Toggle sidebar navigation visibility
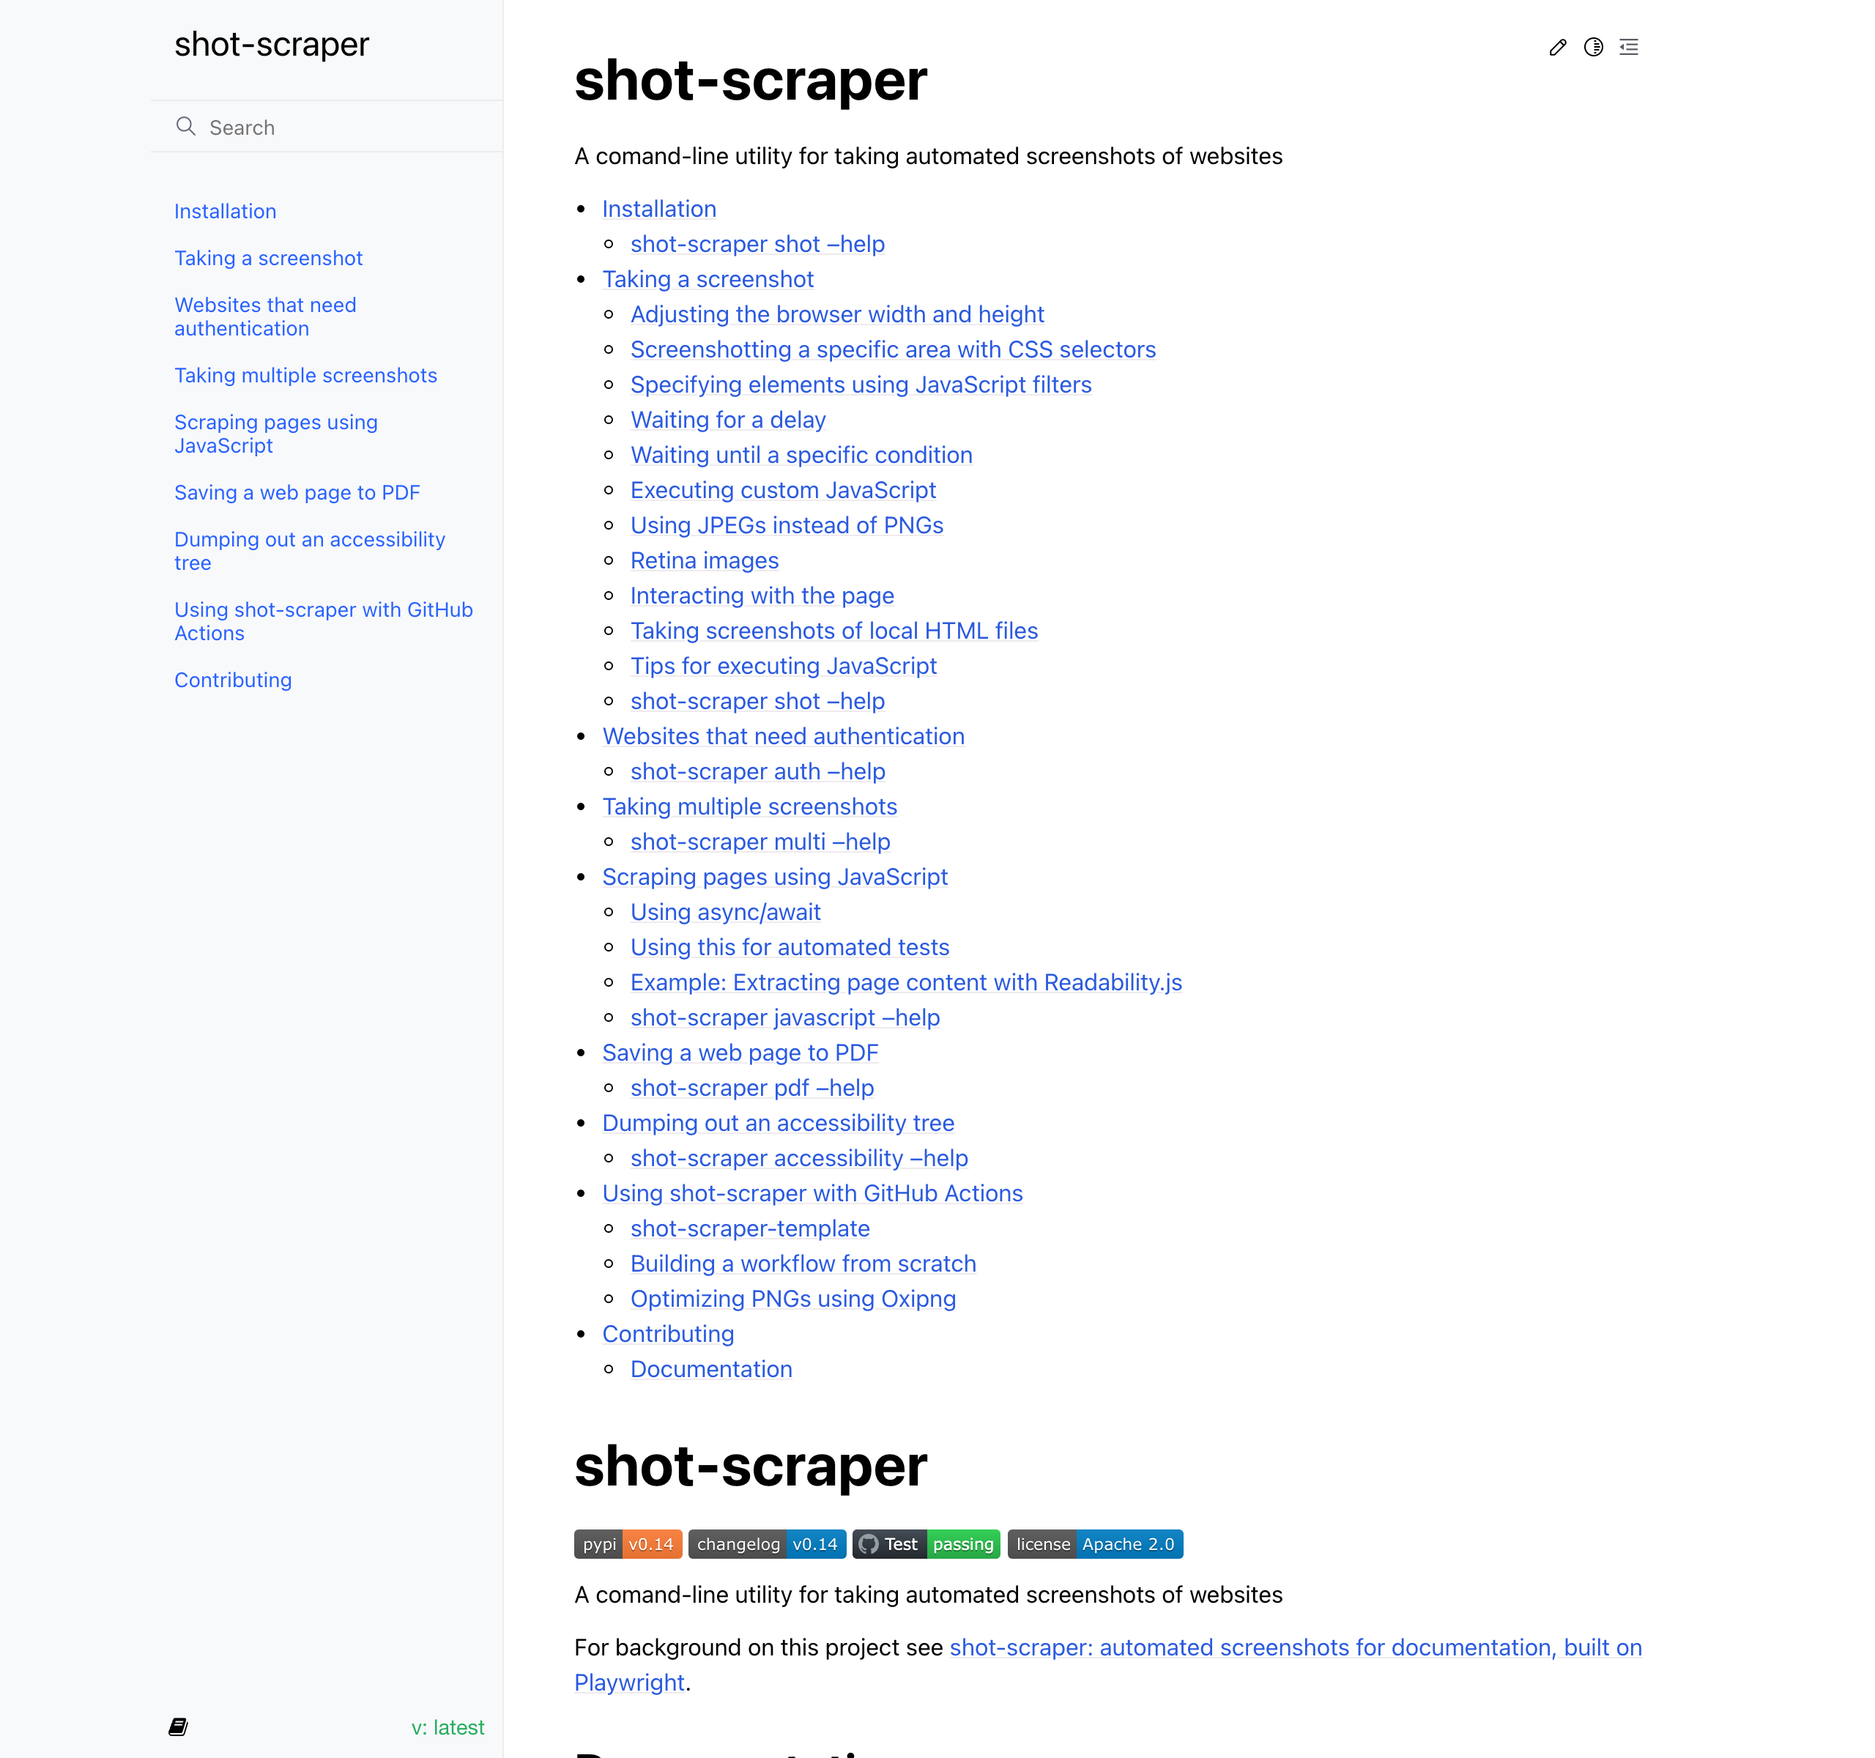 coord(1630,46)
